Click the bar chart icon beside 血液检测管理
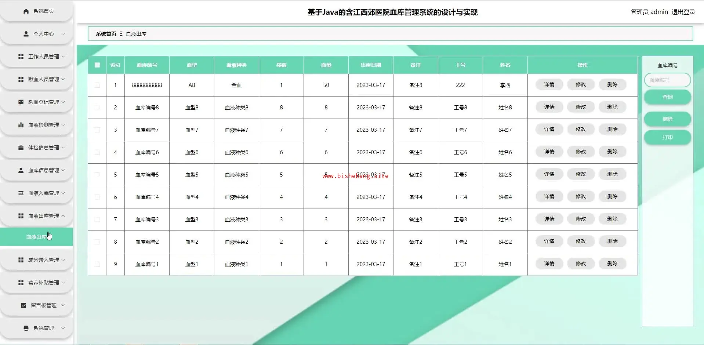704x345 pixels. click(21, 125)
